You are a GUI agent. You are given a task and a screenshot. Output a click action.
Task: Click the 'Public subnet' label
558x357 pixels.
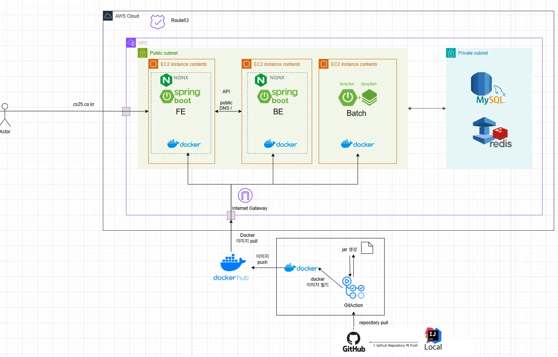coord(164,53)
